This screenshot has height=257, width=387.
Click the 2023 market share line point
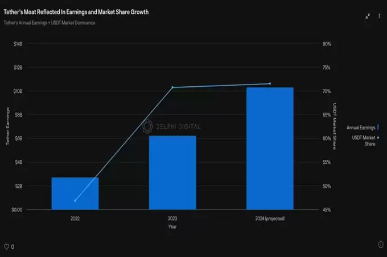tap(172, 87)
